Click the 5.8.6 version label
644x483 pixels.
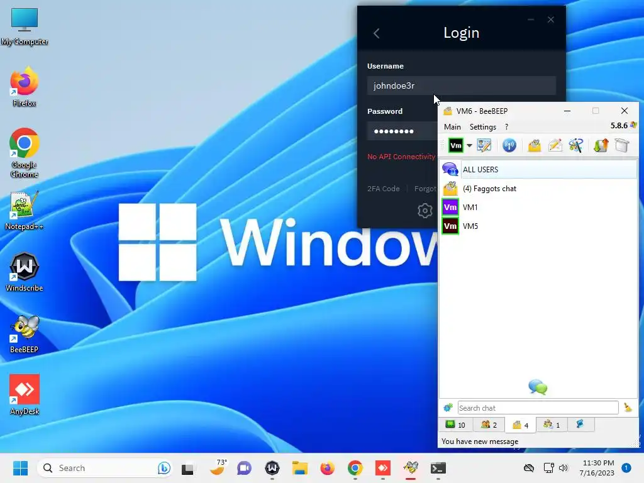pyautogui.click(x=619, y=126)
